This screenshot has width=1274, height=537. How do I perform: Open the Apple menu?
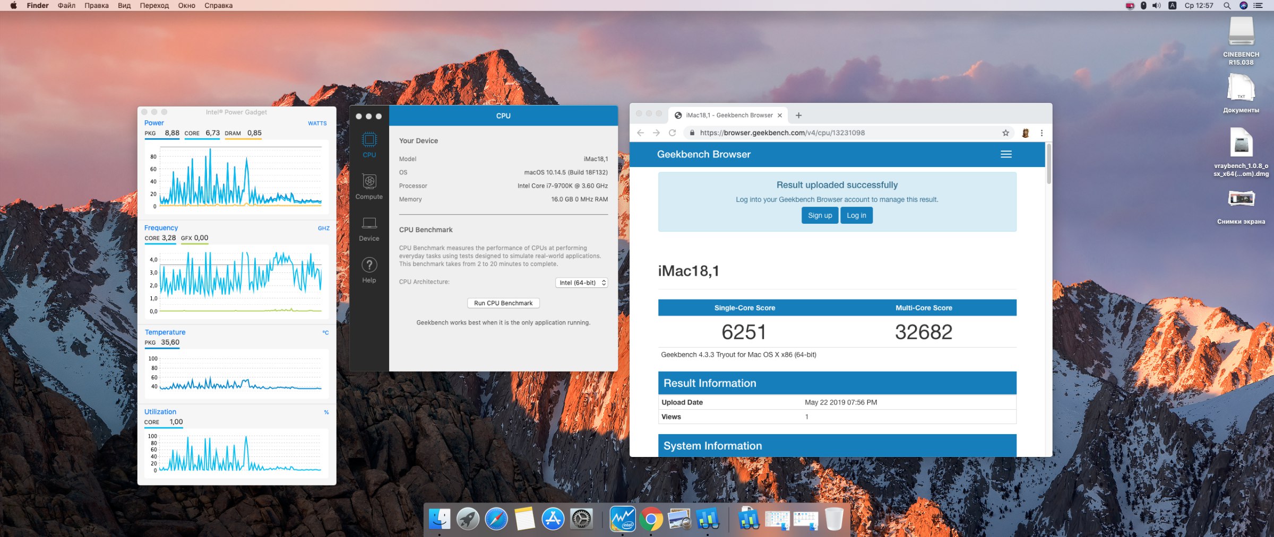[13, 5]
